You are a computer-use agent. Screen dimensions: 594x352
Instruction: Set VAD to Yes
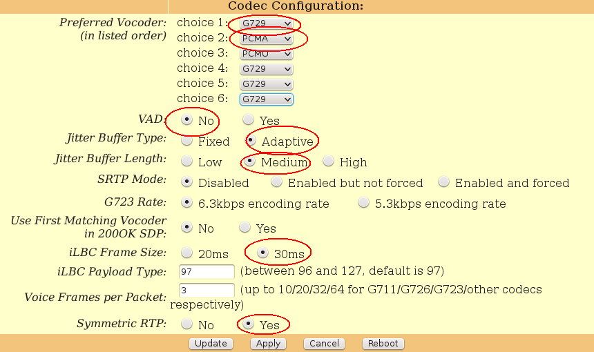(248, 120)
